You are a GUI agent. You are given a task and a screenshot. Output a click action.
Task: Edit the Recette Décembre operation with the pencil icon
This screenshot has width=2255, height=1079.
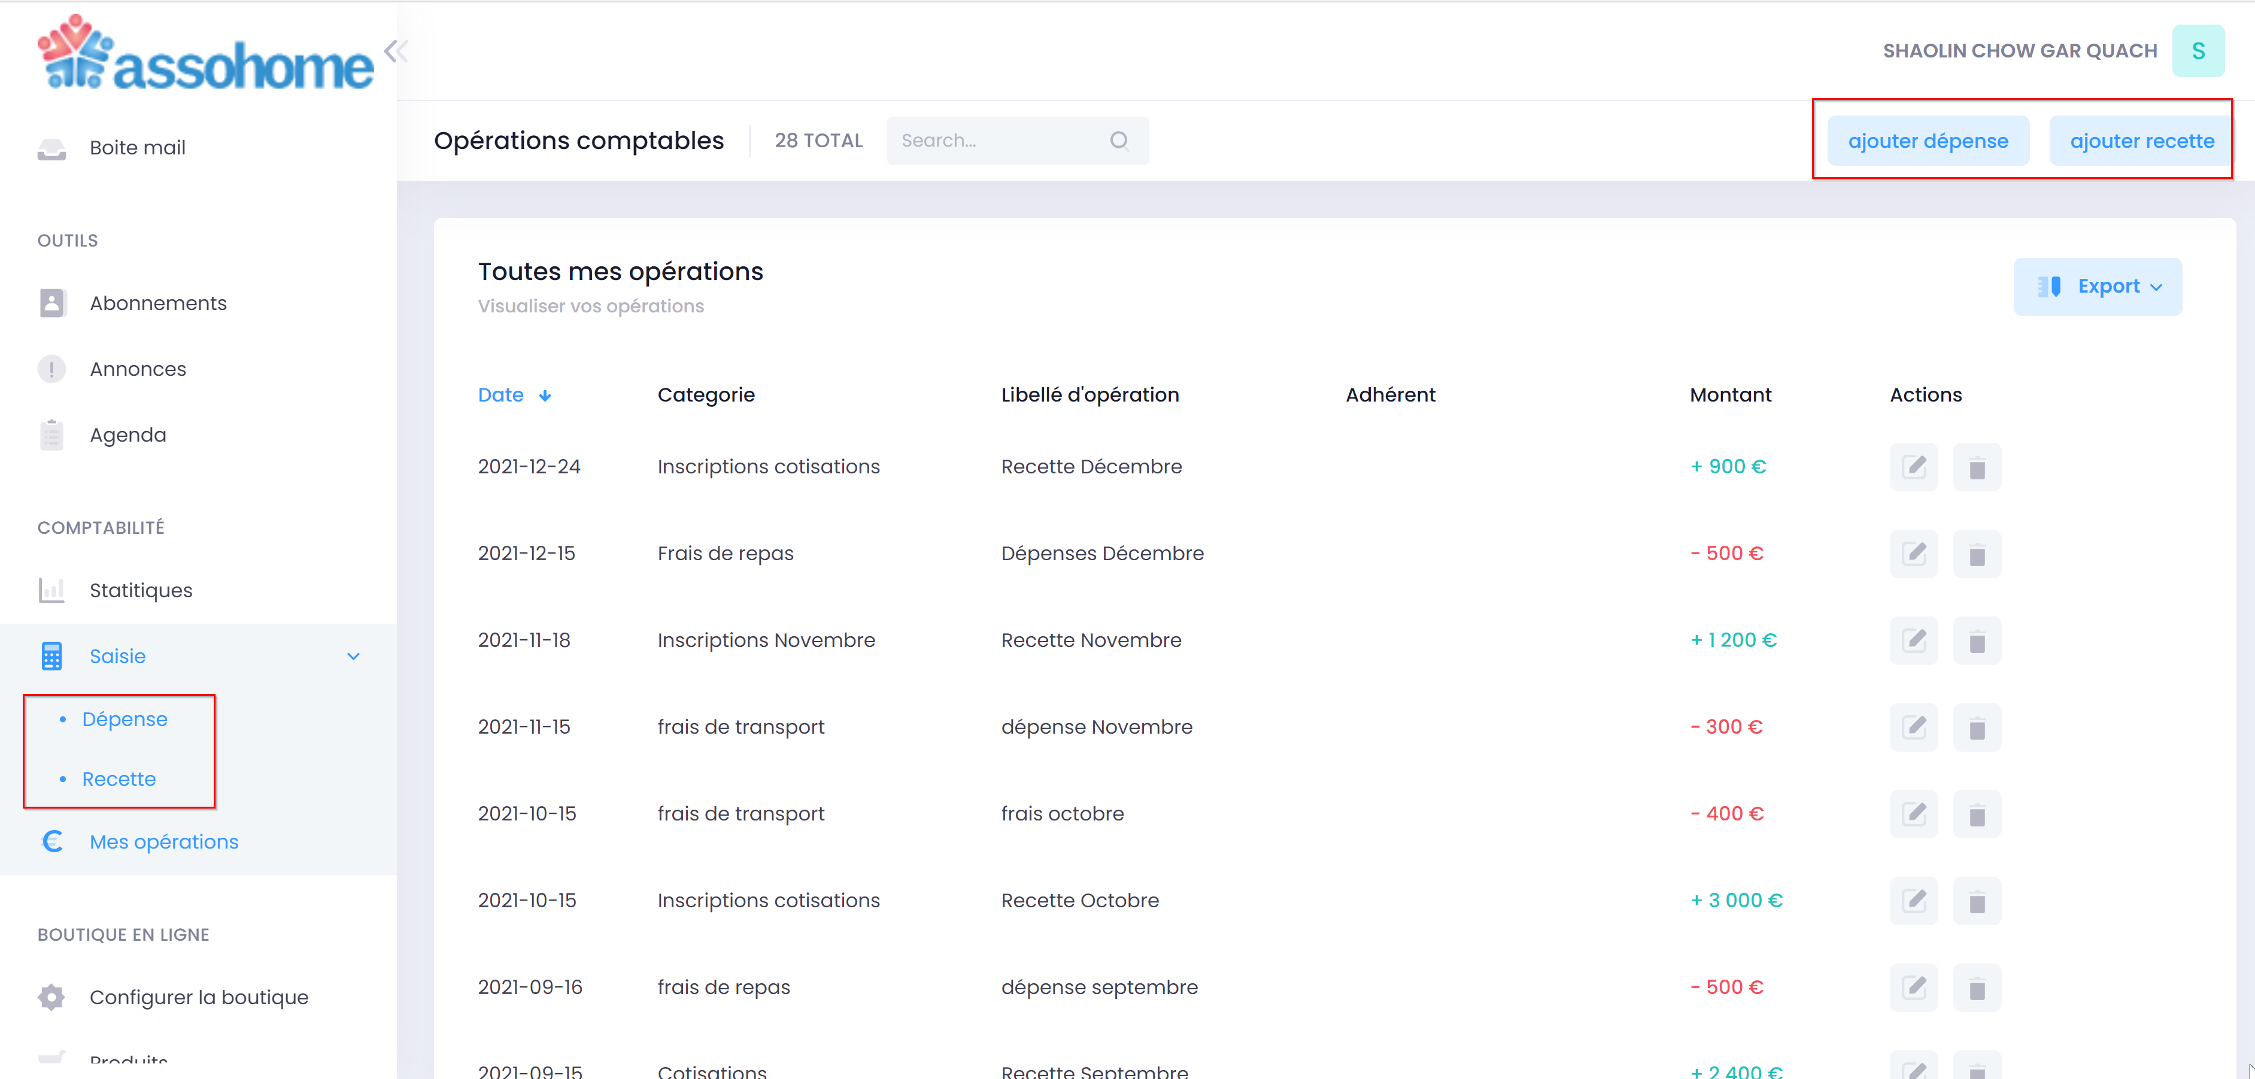click(1914, 466)
